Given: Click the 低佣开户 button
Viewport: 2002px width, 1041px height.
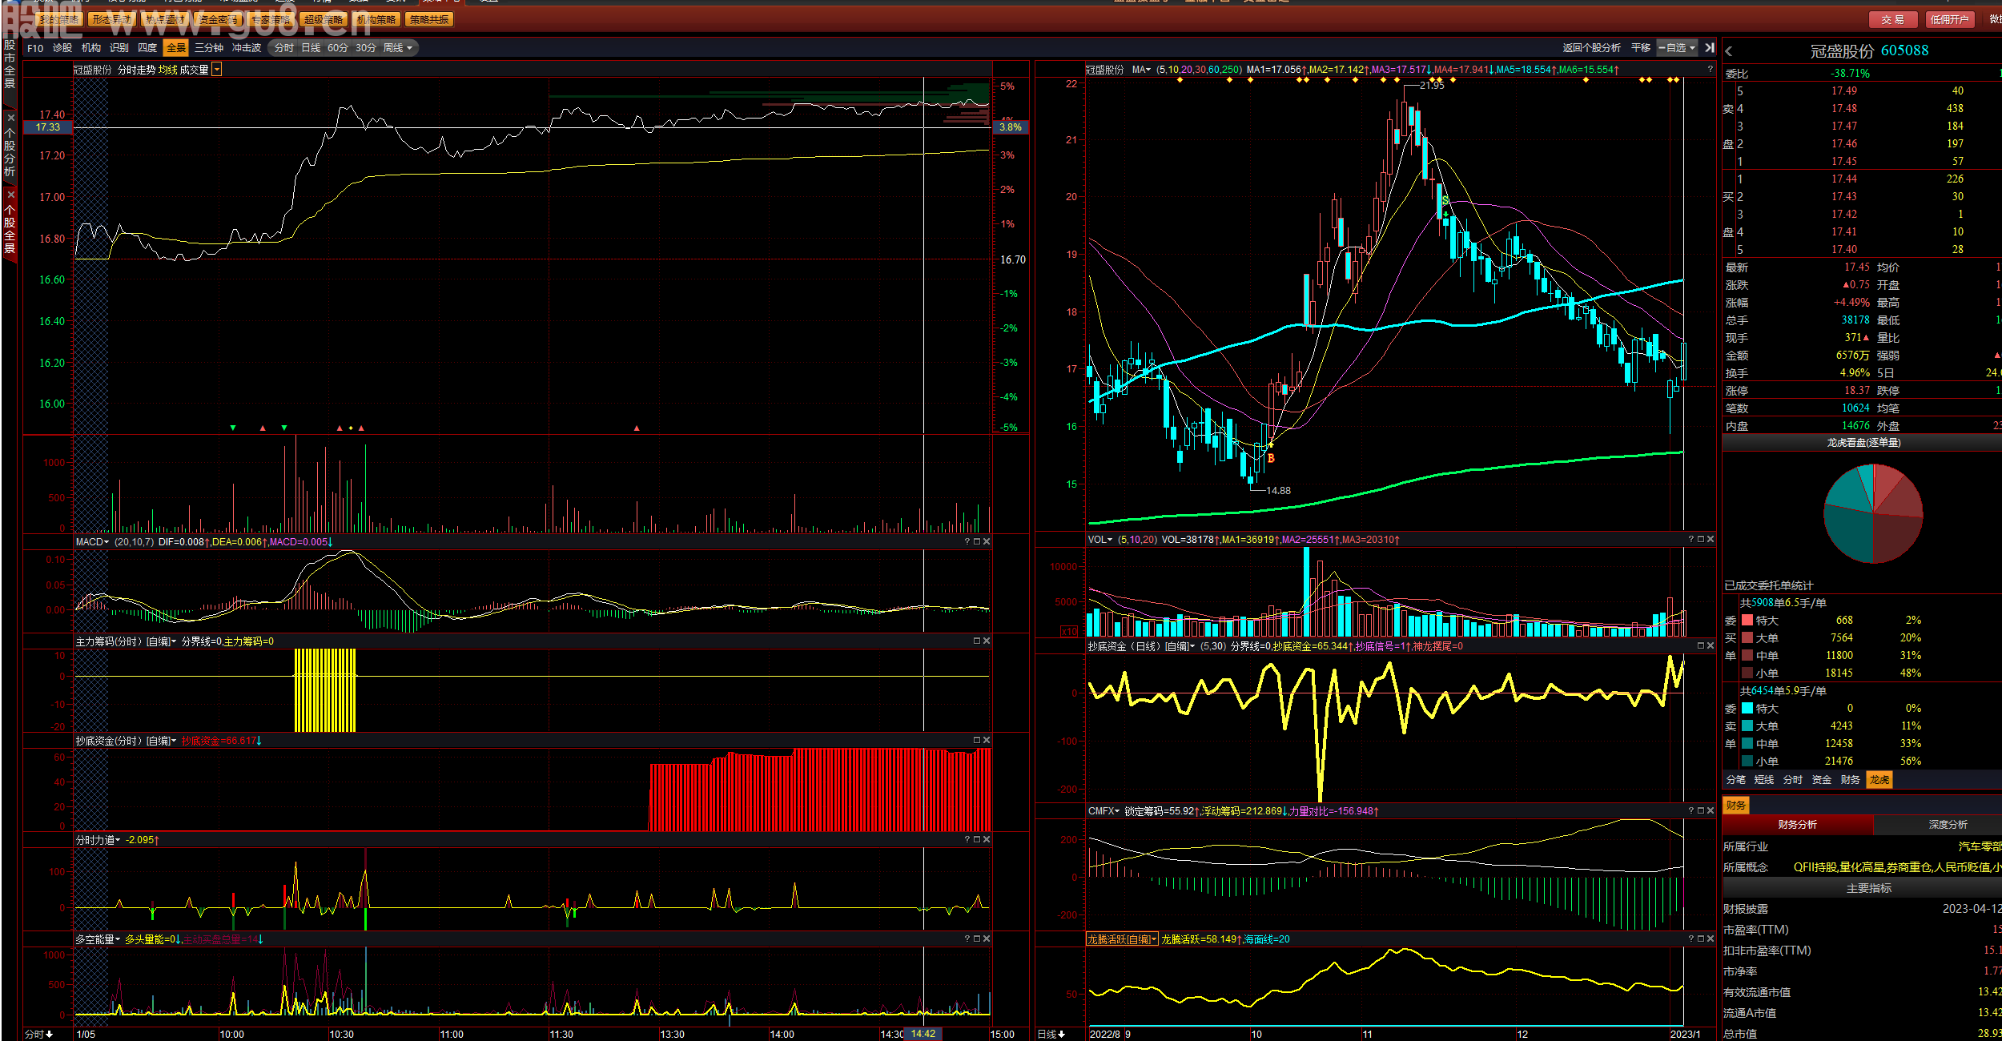Looking at the screenshot, I should pyautogui.click(x=1949, y=19).
